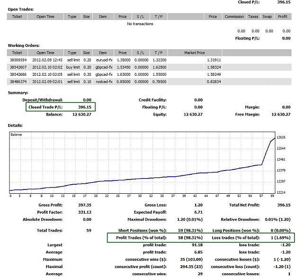Click the Absolute Drawdown label

pyautogui.click(x=43, y=219)
